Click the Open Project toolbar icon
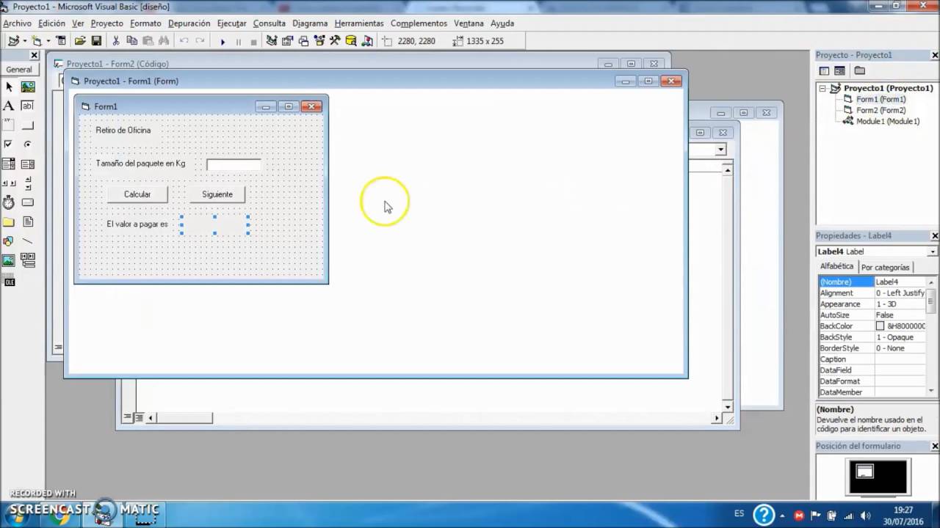Viewport: 940px width, 528px height. 80,41
